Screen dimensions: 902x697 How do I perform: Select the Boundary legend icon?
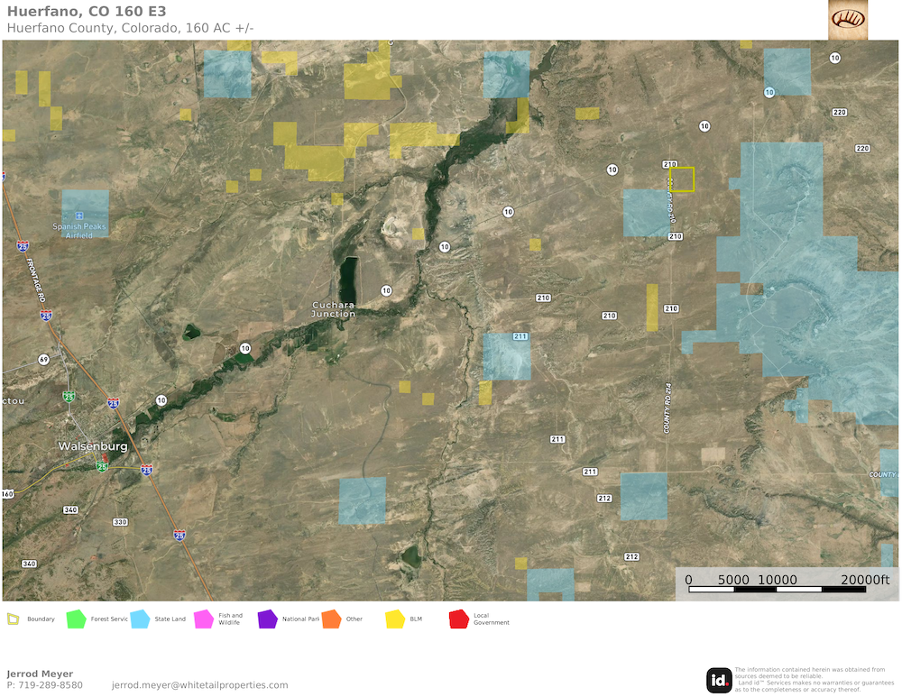click(13, 619)
